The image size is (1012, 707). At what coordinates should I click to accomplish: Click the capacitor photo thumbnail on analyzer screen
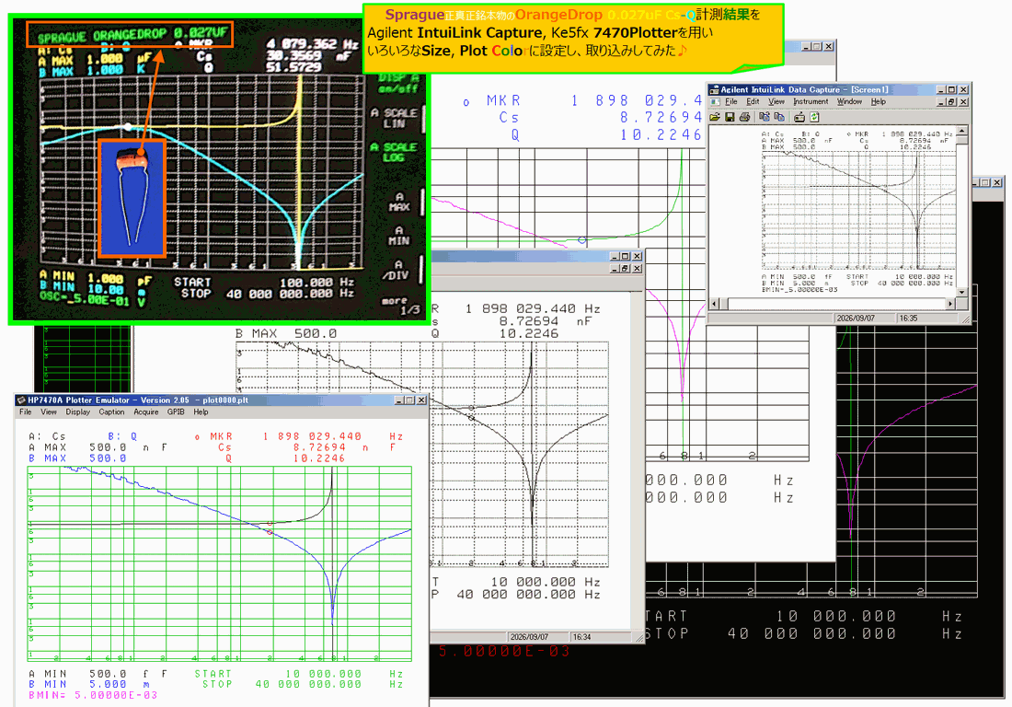tap(132, 198)
